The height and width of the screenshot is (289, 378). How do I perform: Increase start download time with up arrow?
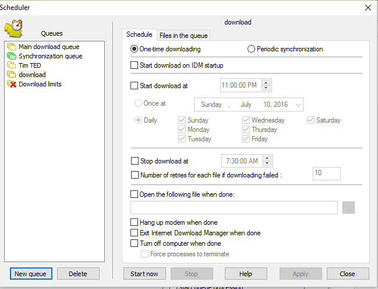[x=266, y=83]
